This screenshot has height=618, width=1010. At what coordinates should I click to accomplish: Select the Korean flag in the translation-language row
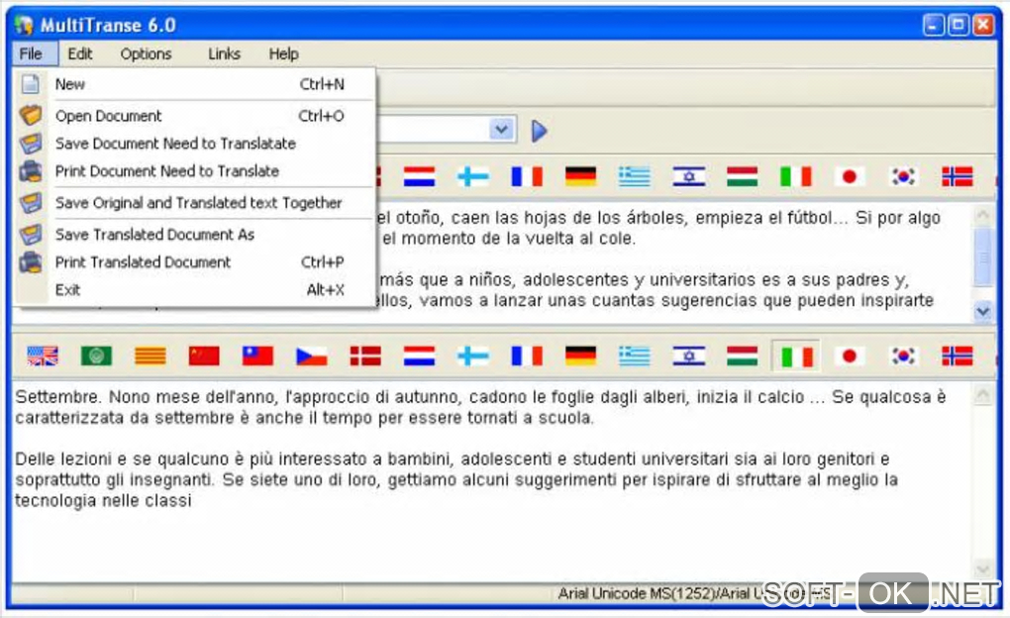click(903, 356)
